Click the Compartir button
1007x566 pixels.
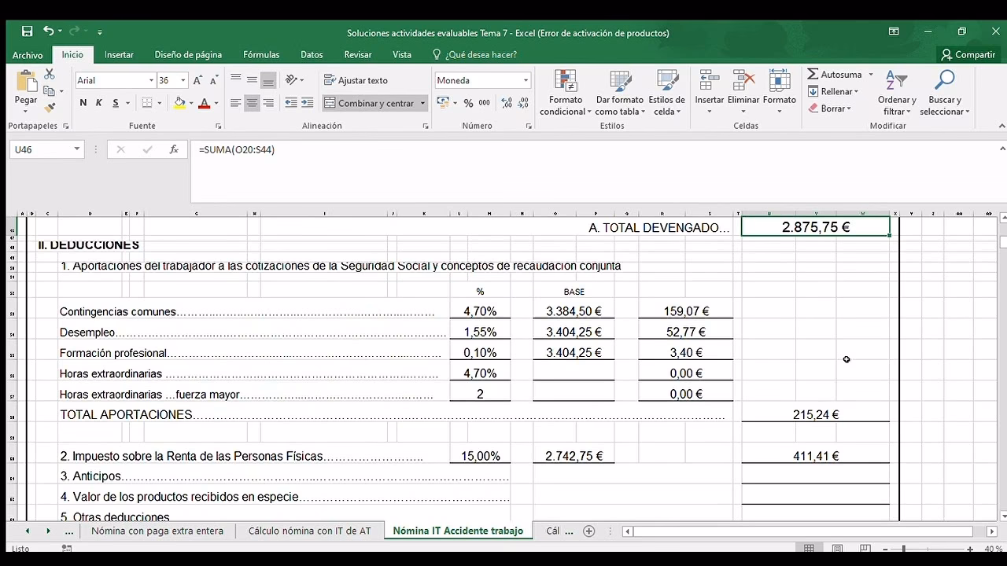(x=969, y=54)
